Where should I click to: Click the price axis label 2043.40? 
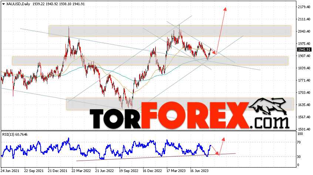click(304, 32)
